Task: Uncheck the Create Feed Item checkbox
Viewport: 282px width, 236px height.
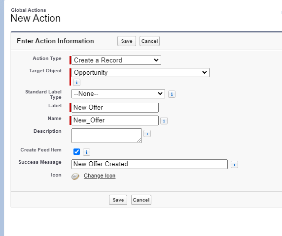Action: (76, 152)
